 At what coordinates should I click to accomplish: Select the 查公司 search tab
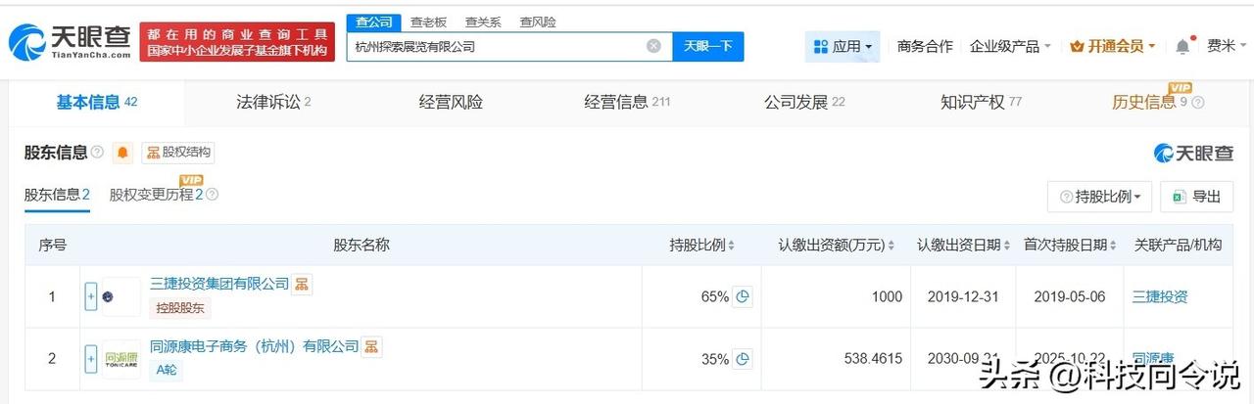pos(373,22)
